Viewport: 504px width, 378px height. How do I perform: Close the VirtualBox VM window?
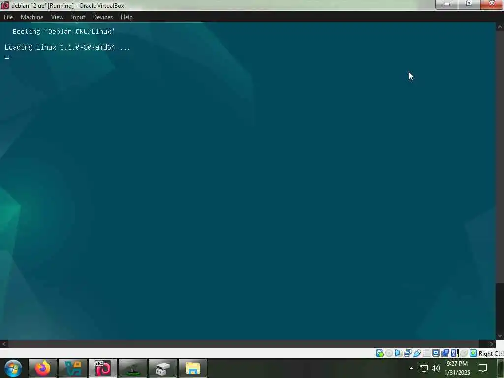[x=492, y=4]
